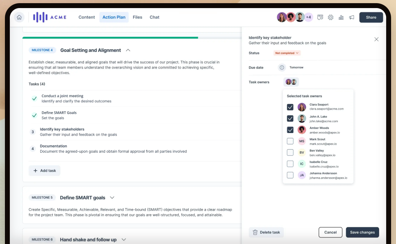Open the +4 more members avatar
This screenshot has height=244, width=396.
point(308,17)
